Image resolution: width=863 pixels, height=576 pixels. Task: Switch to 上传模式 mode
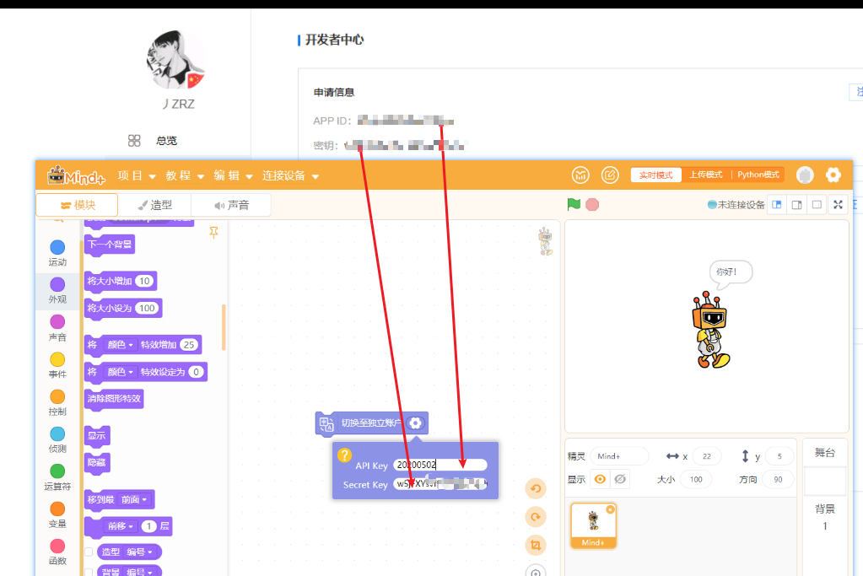click(x=706, y=175)
